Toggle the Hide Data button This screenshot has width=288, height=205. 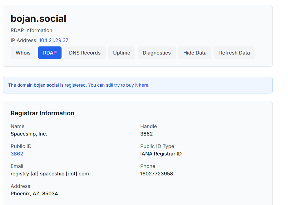pyautogui.click(x=195, y=53)
